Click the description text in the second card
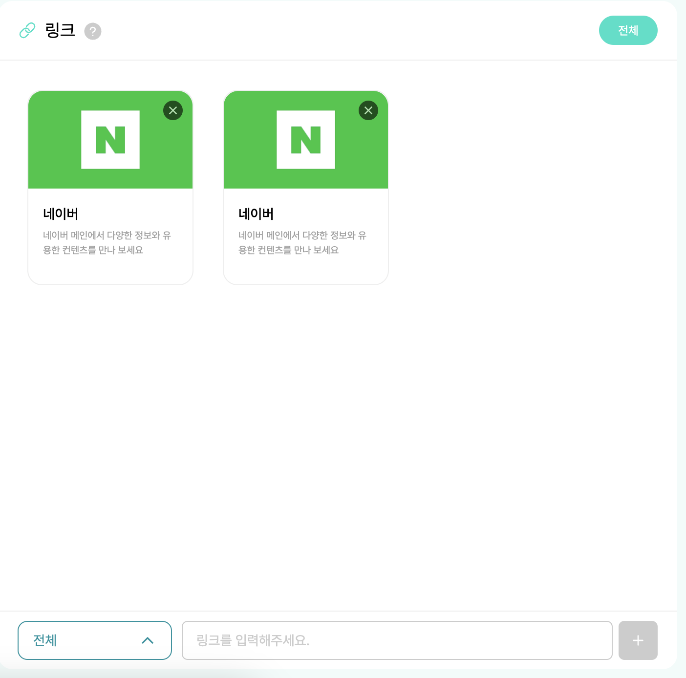 click(x=302, y=243)
